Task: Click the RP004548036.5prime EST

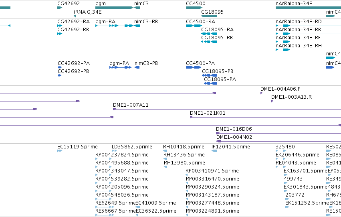Action: click(x=103, y=199)
